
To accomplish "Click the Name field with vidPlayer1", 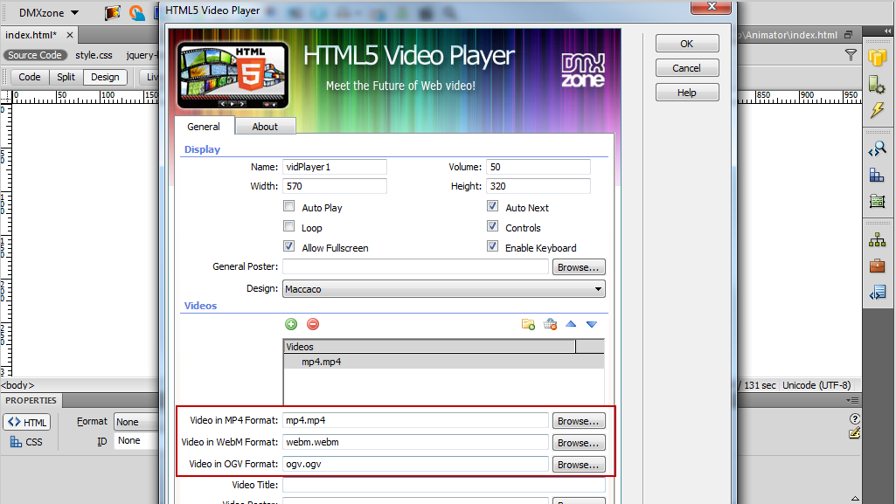I will (335, 167).
